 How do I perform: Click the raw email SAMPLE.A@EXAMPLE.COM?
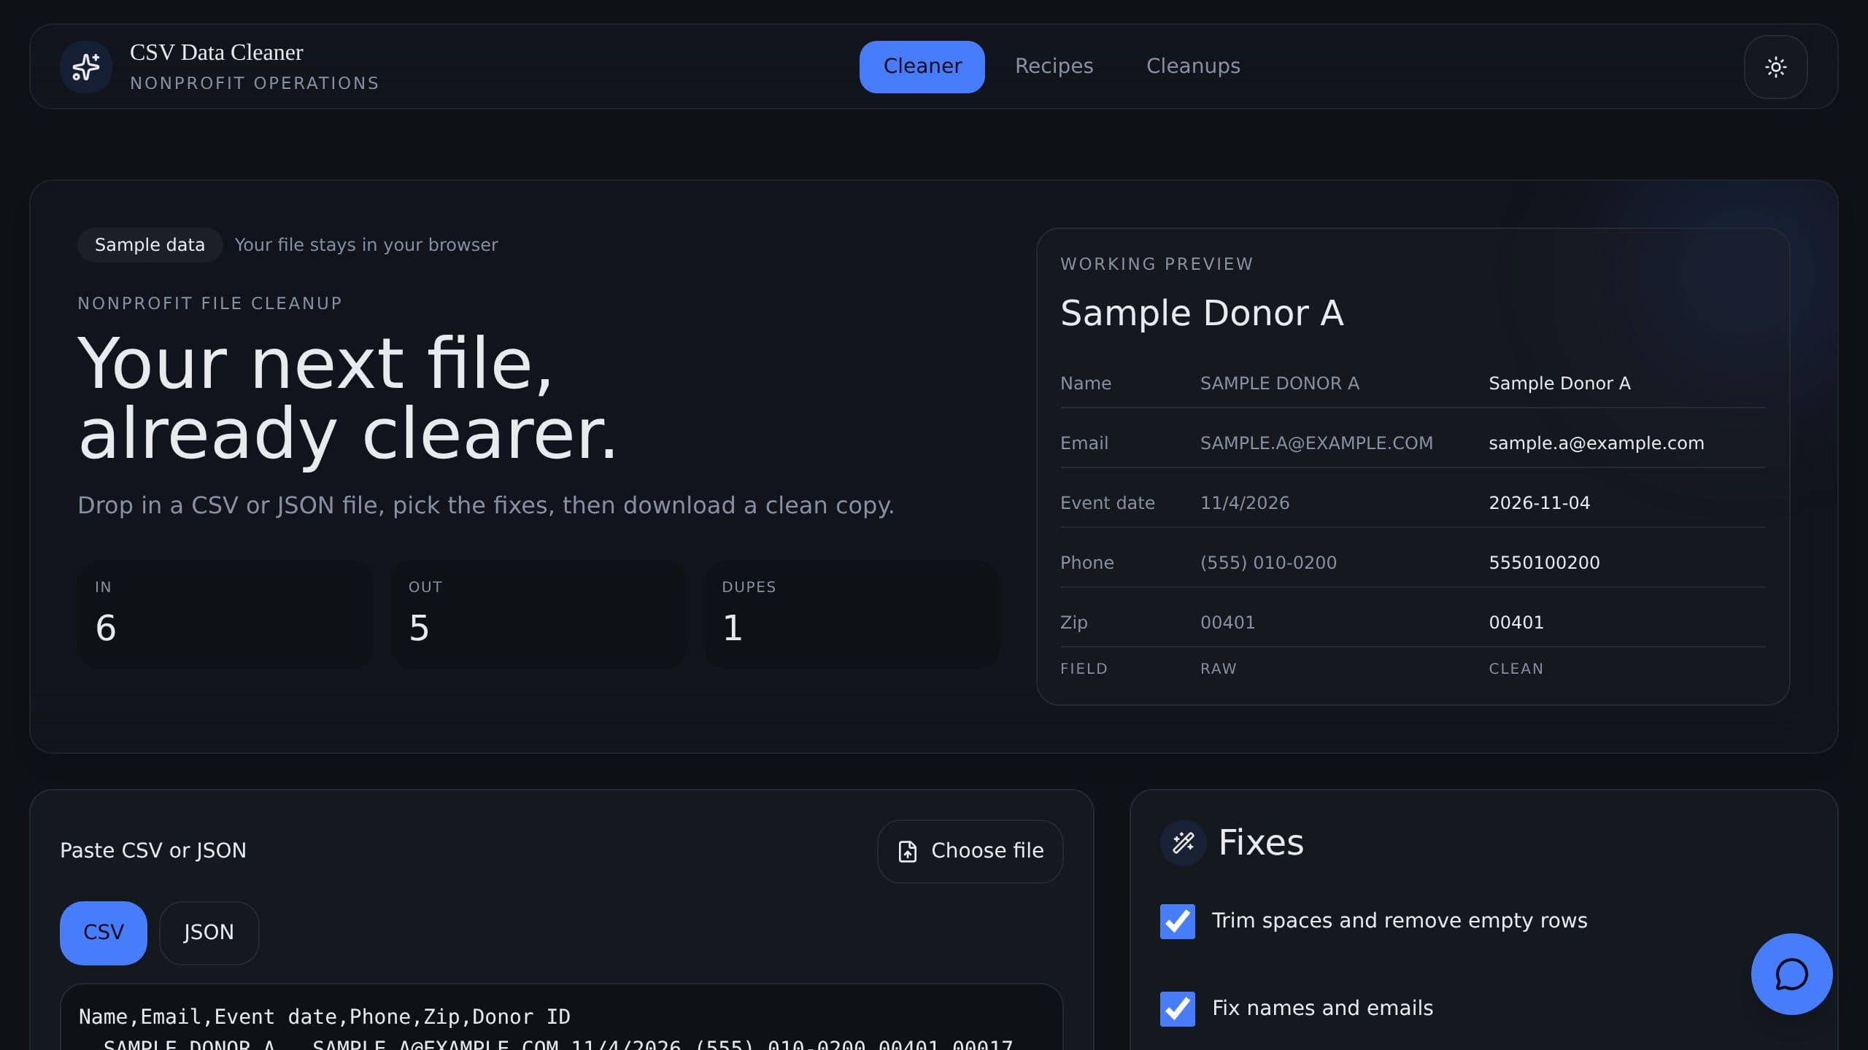(1316, 443)
